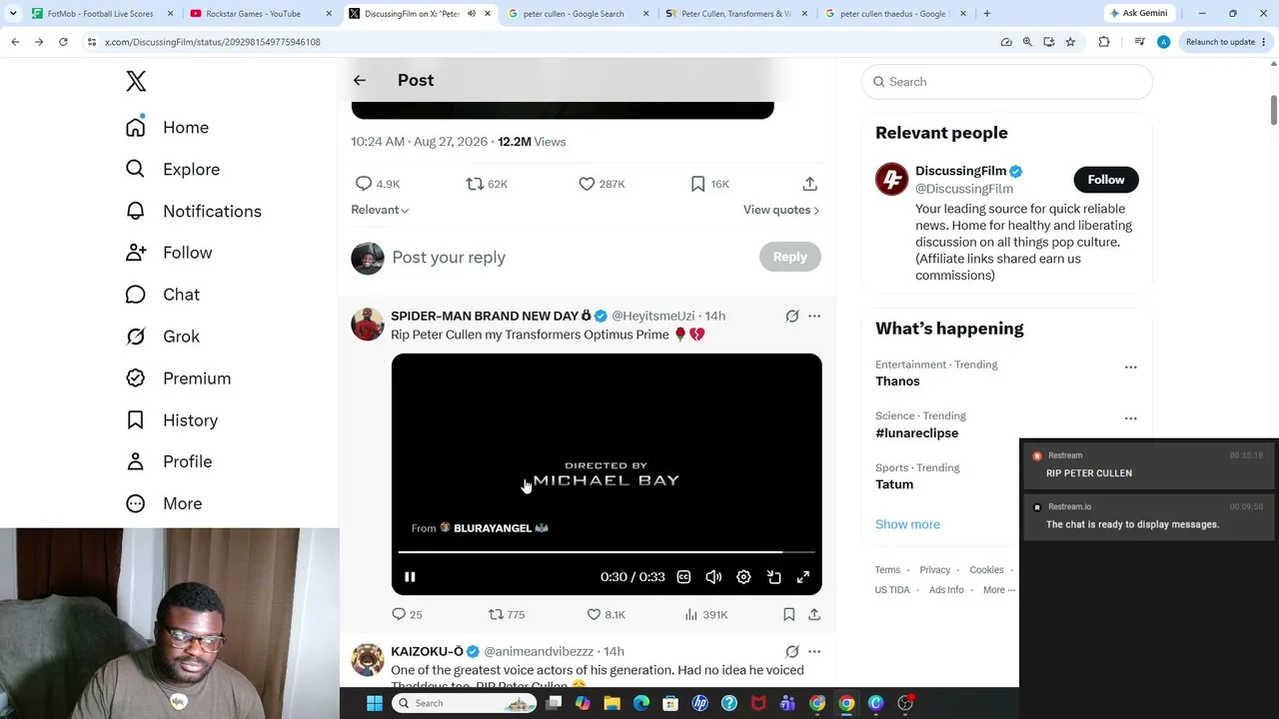Open View quotes
The height and width of the screenshot is (719, 1279).
click(x=781, y=210)
